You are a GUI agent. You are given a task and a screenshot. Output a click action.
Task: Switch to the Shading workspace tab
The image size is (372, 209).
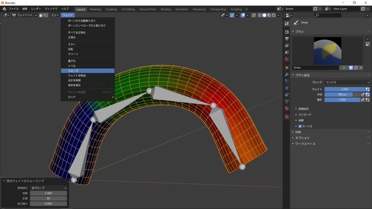pos(166,9)
